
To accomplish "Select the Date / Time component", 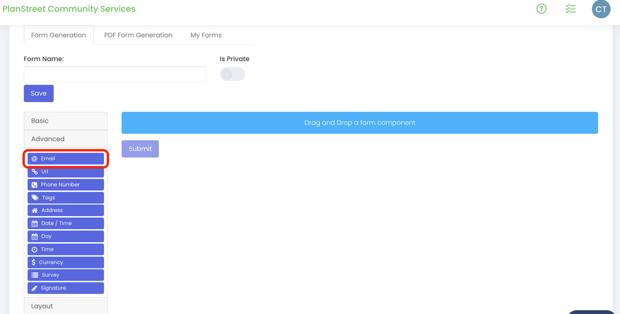I will click(66, 223).
